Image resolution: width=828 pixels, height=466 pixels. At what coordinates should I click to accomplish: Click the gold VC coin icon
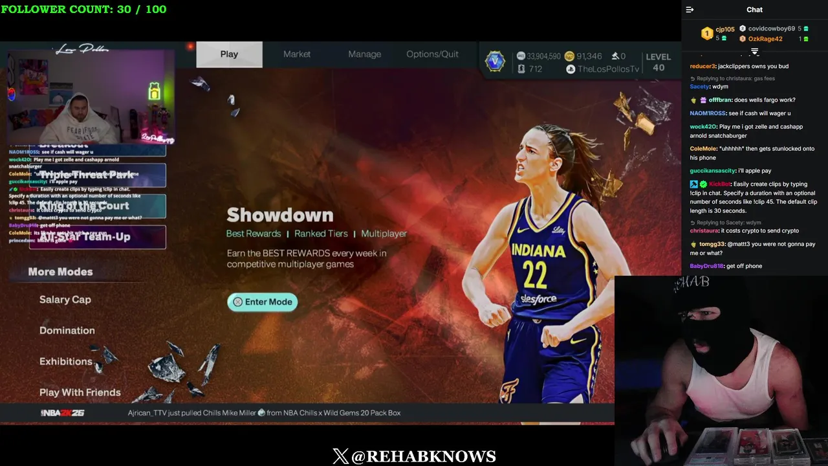click(569, 56)
